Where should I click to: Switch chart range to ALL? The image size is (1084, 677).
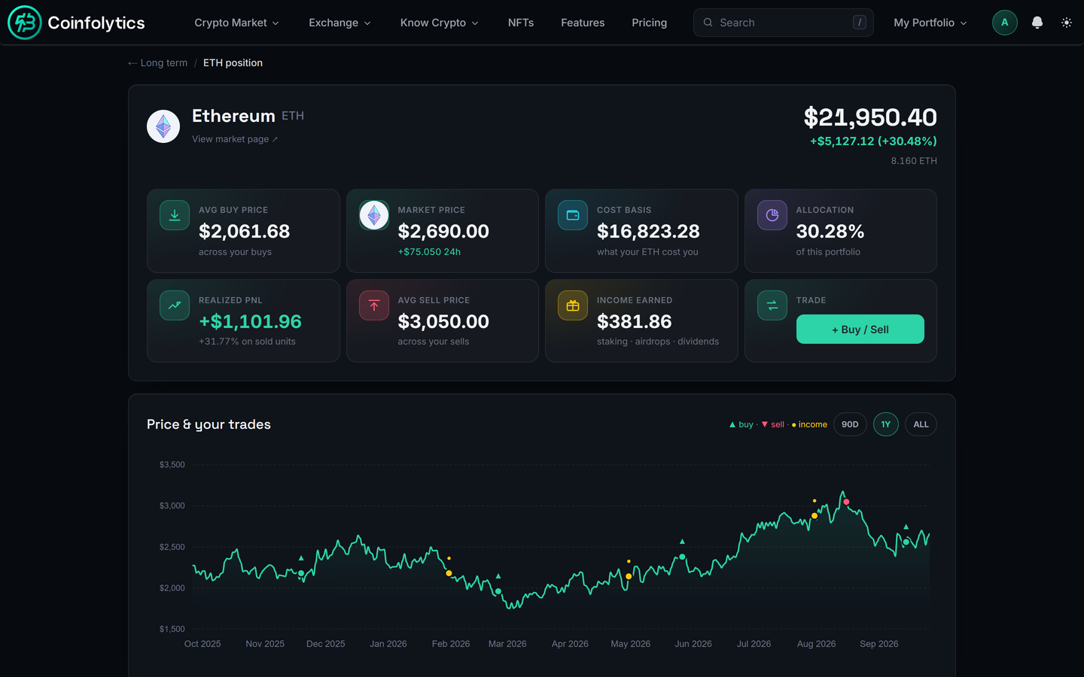point(921,424)
